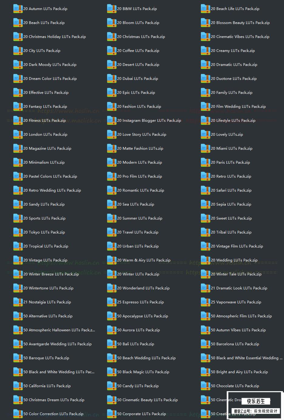This screenshot has height=420, width=284.
Task: Click the file name 20 Instagram Blogger LUTs Pack.zip
Action: pyautogui.click(x=149, y=121)
